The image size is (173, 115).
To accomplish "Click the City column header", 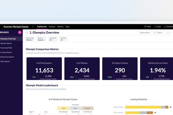I will (x=46, y=112).
